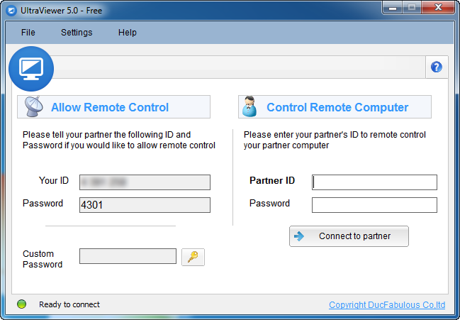Screen dimensions: 460x320
Task: Click the Custom Password text box
Action: point(128,256)
